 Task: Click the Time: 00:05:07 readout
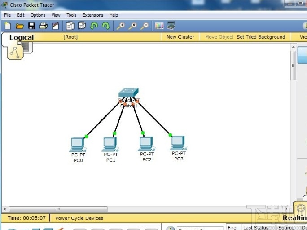26,218
